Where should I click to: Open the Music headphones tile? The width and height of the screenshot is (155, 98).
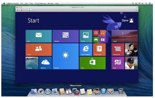[103, 33]
